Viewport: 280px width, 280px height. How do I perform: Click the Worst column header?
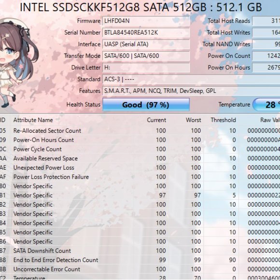pyautogui.click(x=194, y=120)
